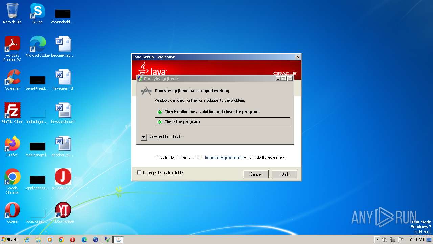Toggle Change destination folder checkbox

pyautogui.click(x=139, y=173)
